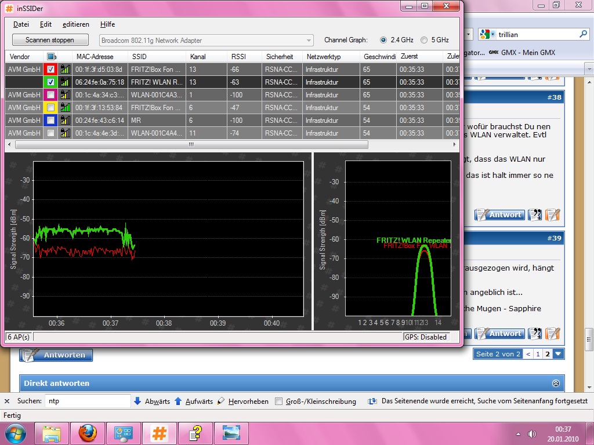Select the WLAN-001C4A3 SSID cell
Screen dimensions: 594x445
click(x=157, y=94)
